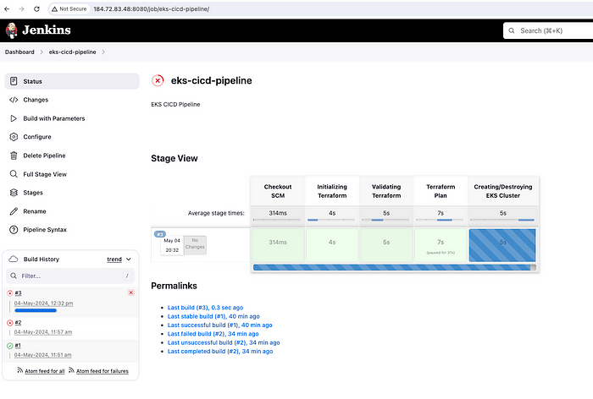
Task: Click the Jenkins butler logo icon
Action: pyautogui.click(x=11, y=30)
